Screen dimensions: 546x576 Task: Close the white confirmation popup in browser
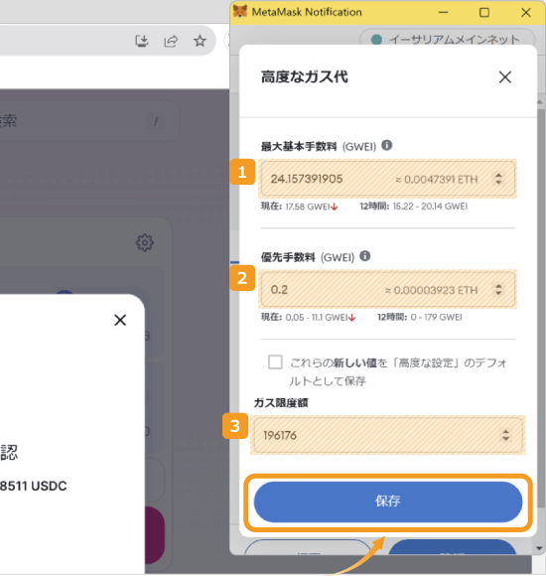coord(120,320)
